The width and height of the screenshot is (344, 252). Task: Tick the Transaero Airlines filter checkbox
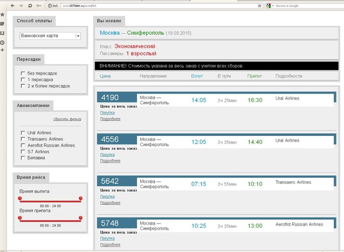tap(23, 139)
